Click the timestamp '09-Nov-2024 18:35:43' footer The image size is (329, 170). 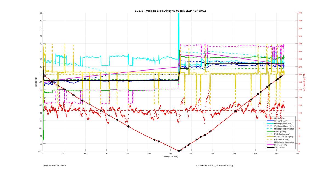(54, 166)
